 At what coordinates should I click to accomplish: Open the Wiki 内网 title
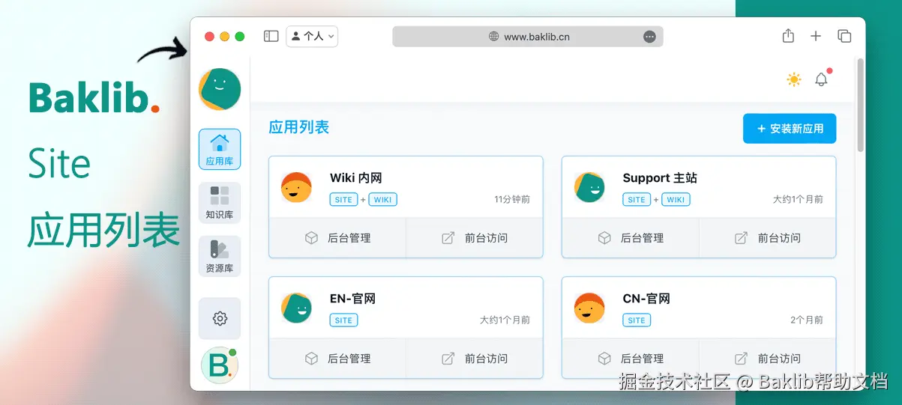coord(356,178)
